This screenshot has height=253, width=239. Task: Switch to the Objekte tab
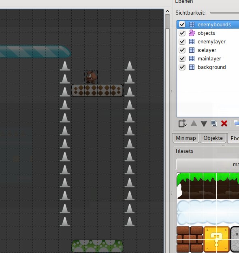[x=213, y=138]
